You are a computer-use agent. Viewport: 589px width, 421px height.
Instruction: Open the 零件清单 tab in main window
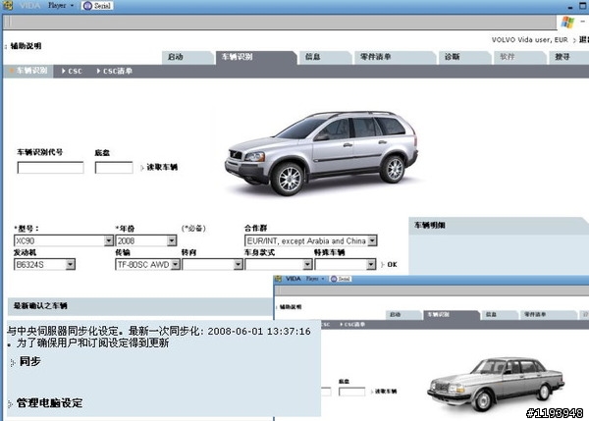395,57
